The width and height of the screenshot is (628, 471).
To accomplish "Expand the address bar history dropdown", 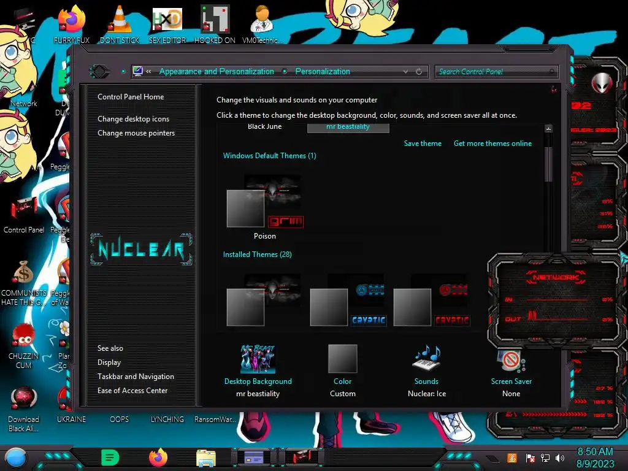I will pyautogui.click(x=406, y=72).
